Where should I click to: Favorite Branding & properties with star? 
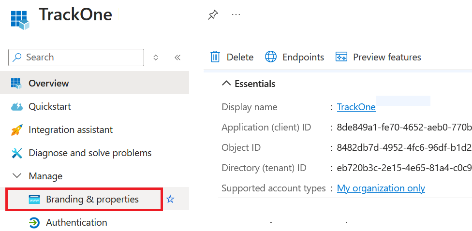tap(170, 199)
